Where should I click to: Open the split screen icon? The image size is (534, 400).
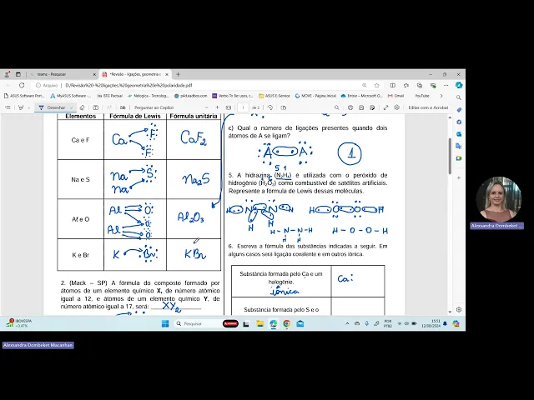393,85
